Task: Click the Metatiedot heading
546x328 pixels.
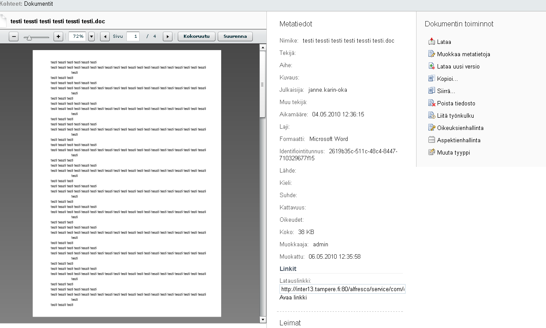Action: tap(296, 24)
